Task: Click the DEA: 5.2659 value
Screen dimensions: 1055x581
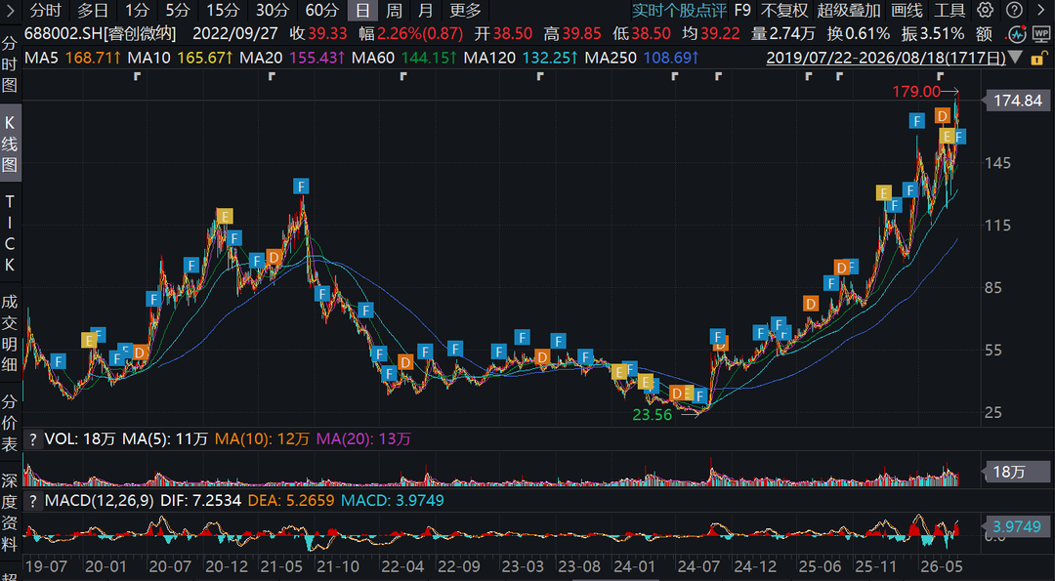Action: click(x=291, y=501)
